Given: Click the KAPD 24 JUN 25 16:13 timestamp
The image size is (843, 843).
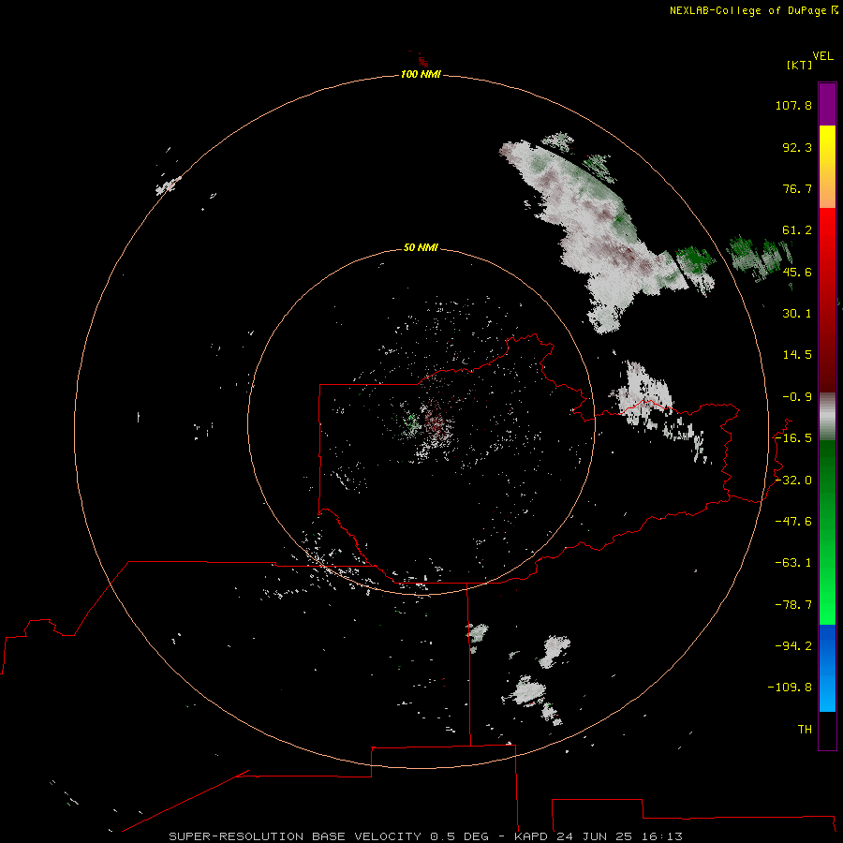Looking at the screenshot, I should 599,836.
